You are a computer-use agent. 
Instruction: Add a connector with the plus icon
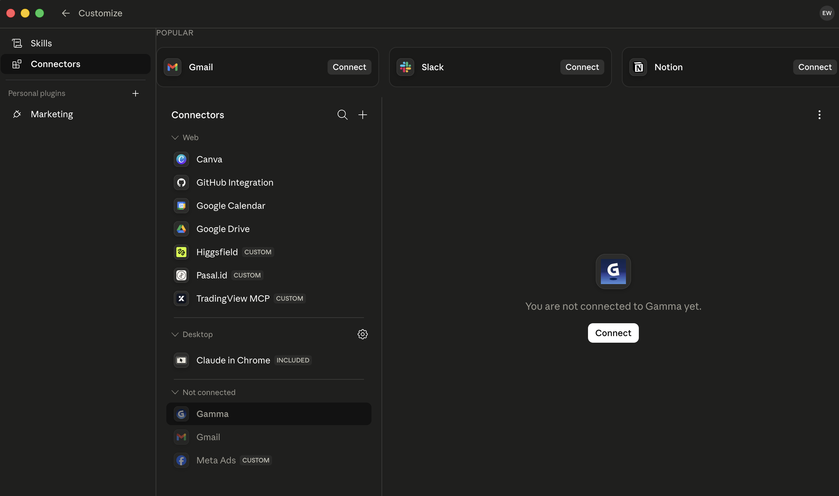point(362,115)
